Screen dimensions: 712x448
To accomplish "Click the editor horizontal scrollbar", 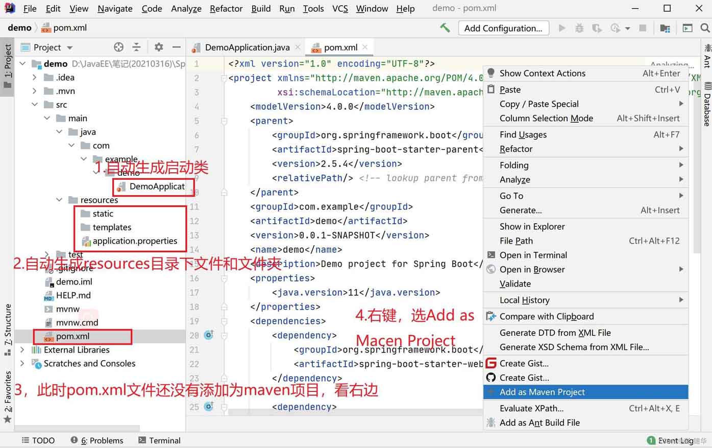I will click(x=355, y=412).
